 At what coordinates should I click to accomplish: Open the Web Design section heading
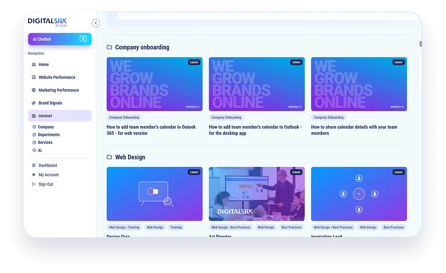(130, 157)
